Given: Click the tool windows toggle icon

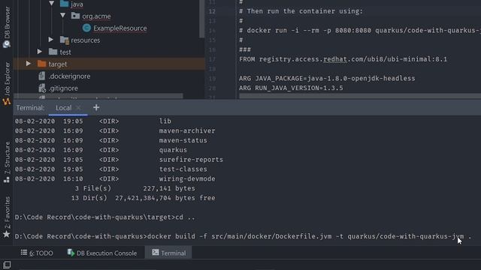Looking at the screenshot, I should 7,265.
